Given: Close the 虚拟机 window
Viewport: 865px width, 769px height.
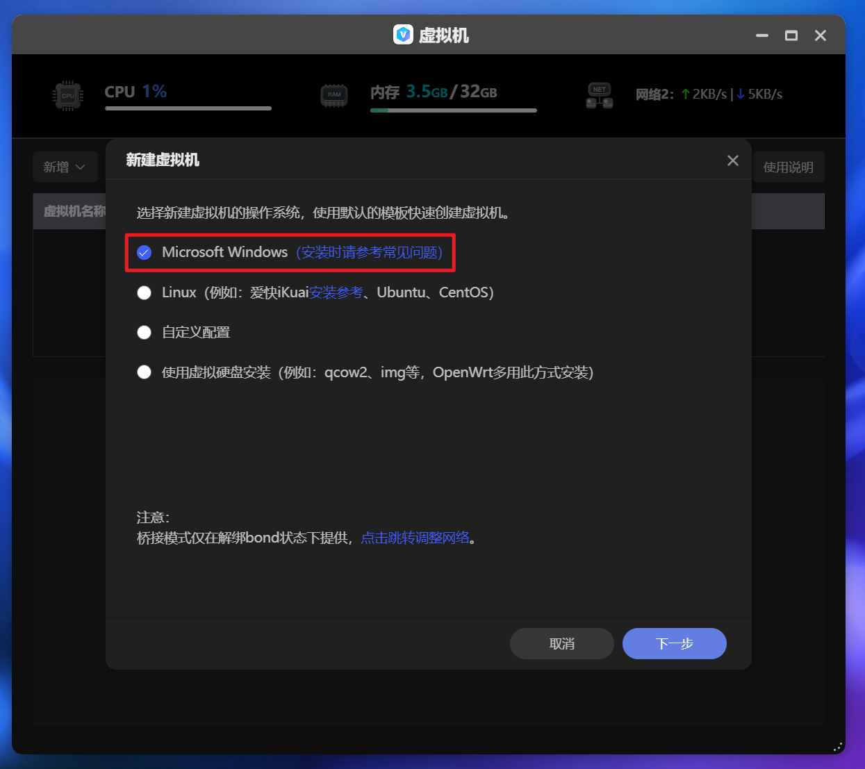Looking at the screenshot, I should tap(821, 35).
